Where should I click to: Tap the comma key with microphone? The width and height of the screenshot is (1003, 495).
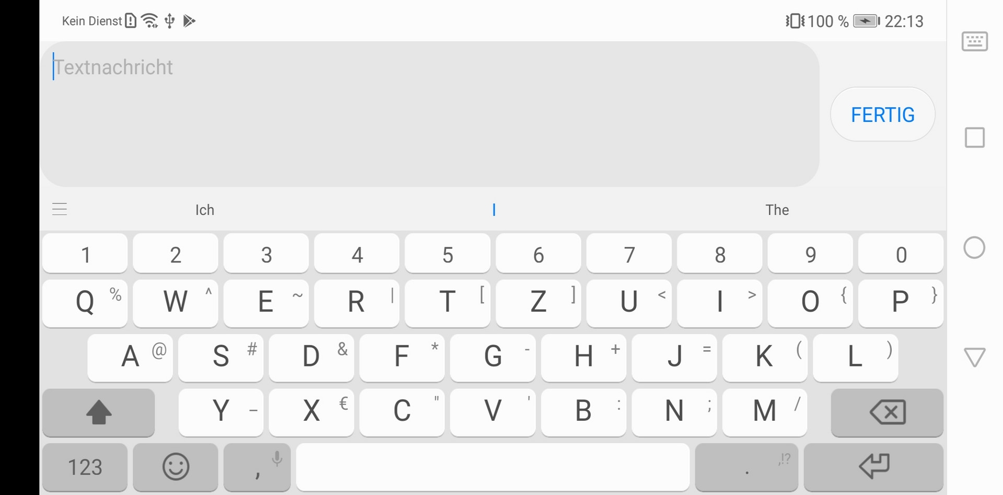[x=257, y=467]
